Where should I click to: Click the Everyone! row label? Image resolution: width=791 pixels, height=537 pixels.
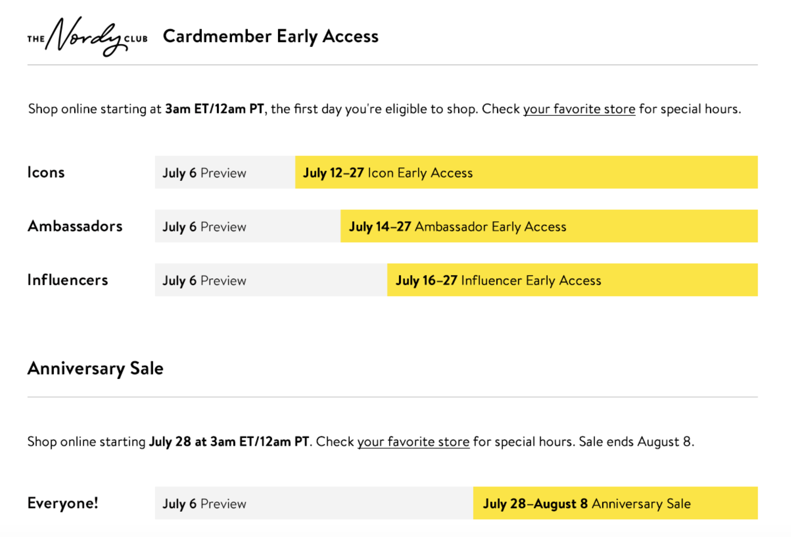click(x=63, y=503)
